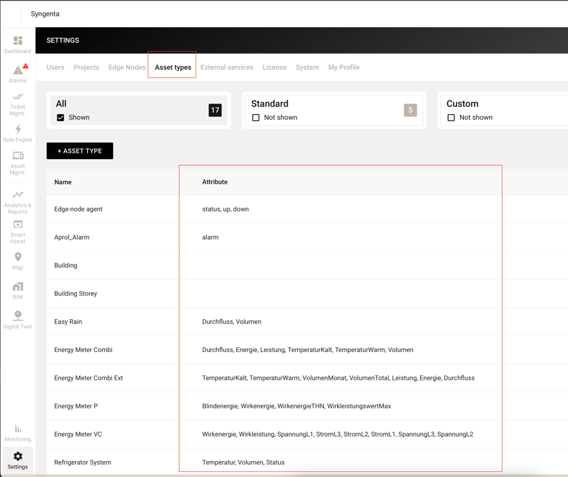Click the Attribute column header
This screenshot has width=568, height=477.
(215, 182)
